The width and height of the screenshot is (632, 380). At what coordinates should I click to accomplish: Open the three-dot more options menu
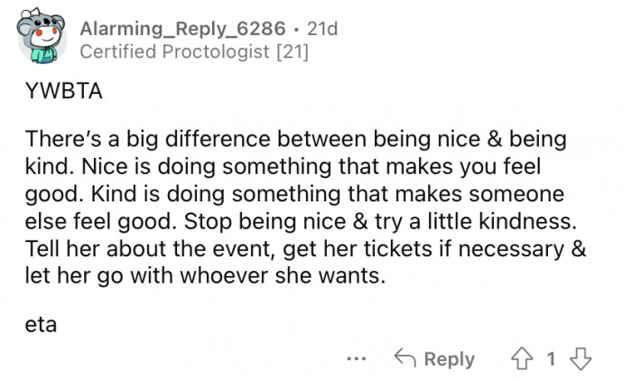(358, 359)
